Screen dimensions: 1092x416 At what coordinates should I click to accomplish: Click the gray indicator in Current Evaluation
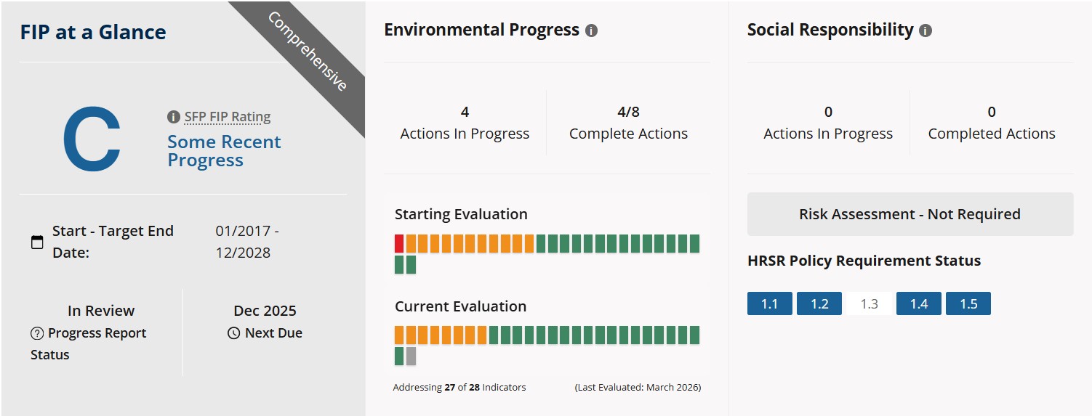(x=411, y=356)
